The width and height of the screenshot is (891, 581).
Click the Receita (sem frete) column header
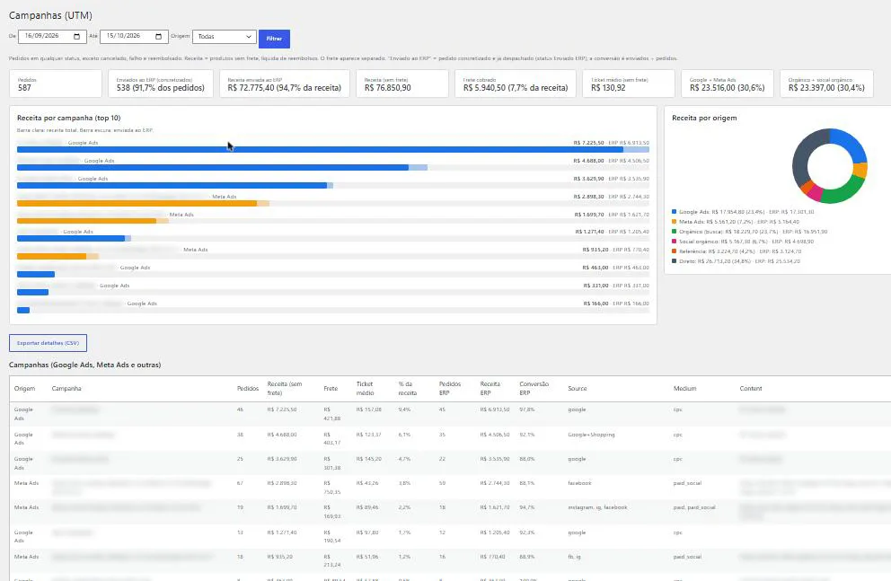click(285, 389)
